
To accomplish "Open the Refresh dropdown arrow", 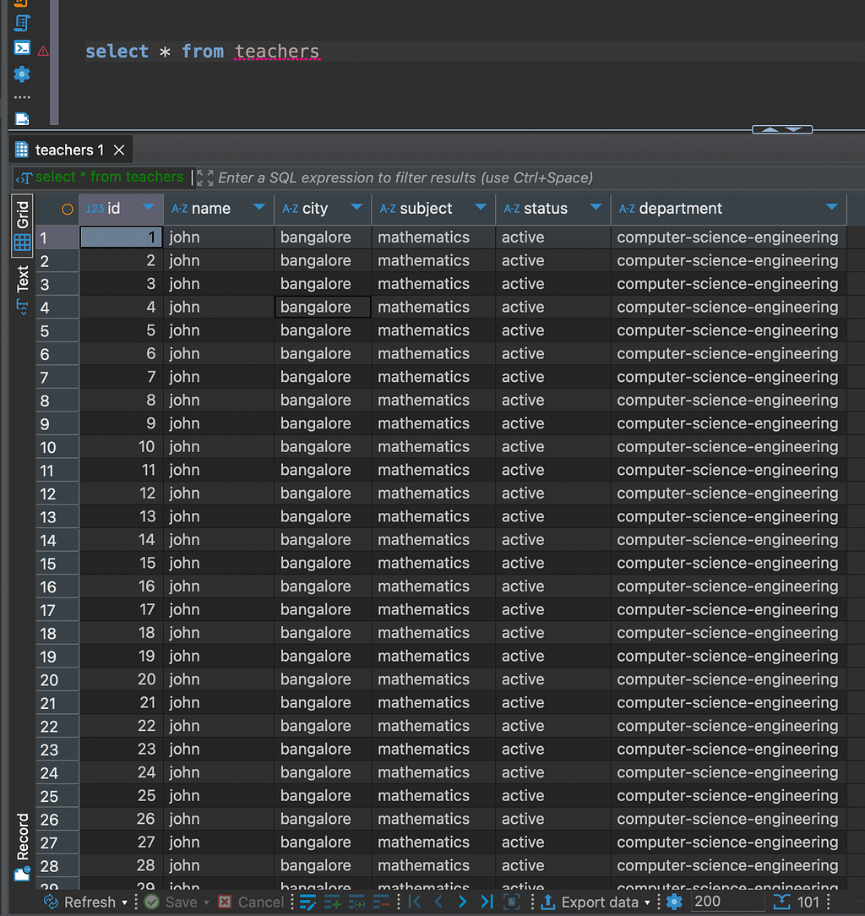I will click(124, 903).
